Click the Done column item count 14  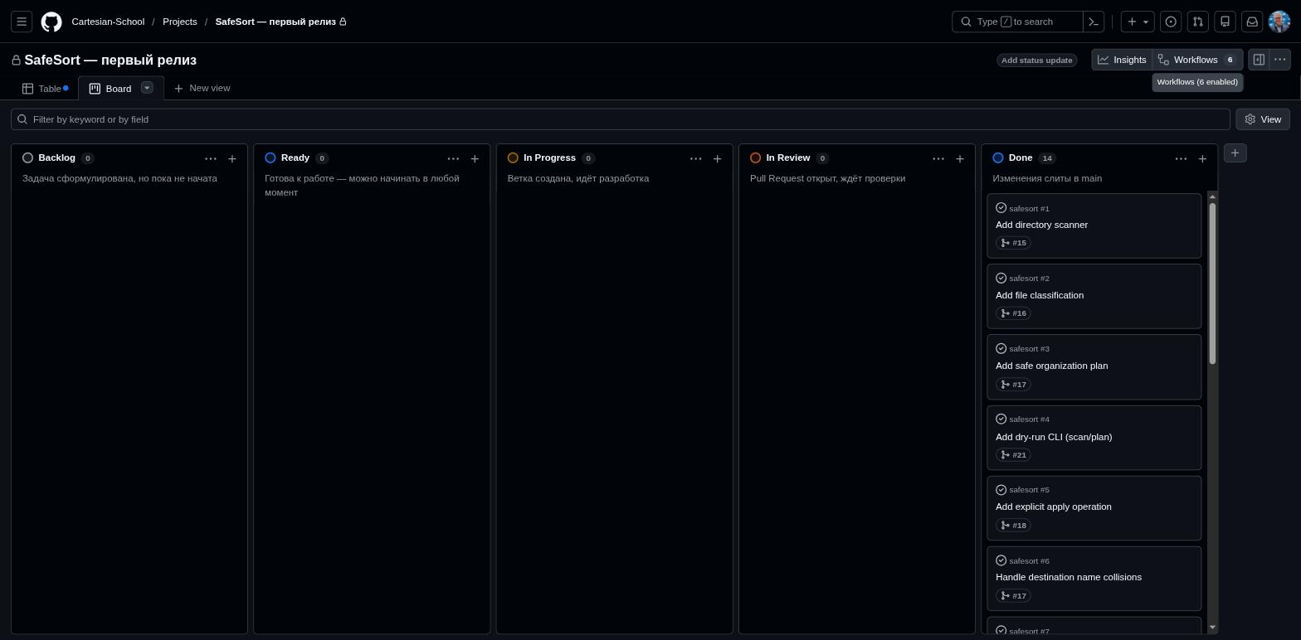(x=1047, y=158)
